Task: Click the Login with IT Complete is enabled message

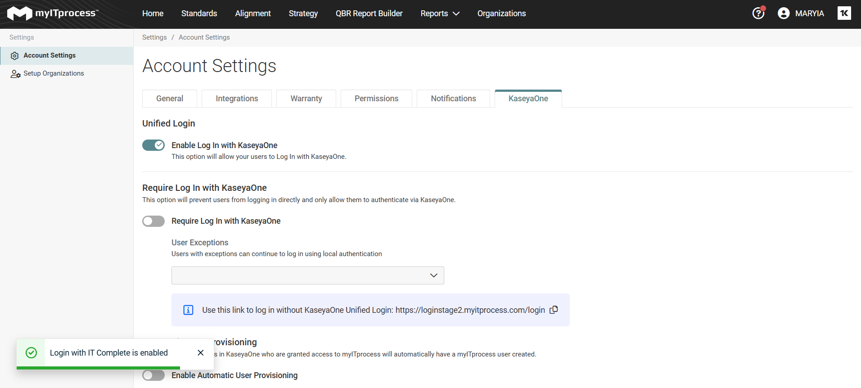Action: (109, 353)
